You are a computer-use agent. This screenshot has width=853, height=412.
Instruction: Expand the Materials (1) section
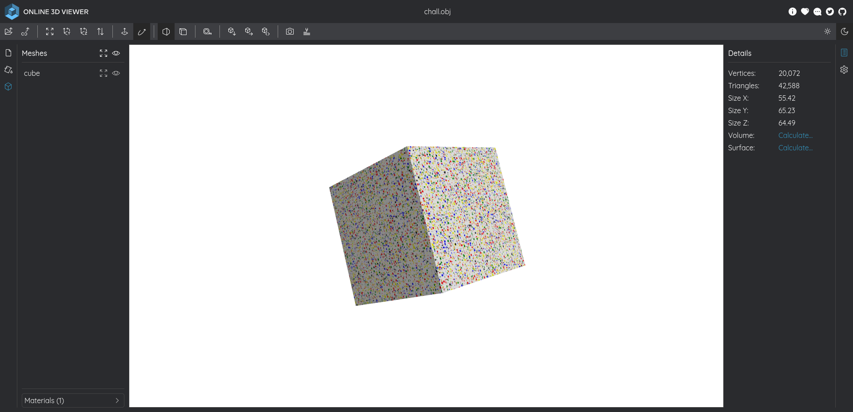click(x=73, y=400)
